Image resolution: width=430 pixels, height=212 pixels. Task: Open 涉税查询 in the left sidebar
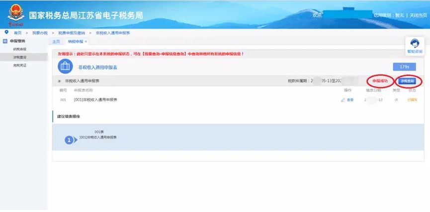[20, 57]
